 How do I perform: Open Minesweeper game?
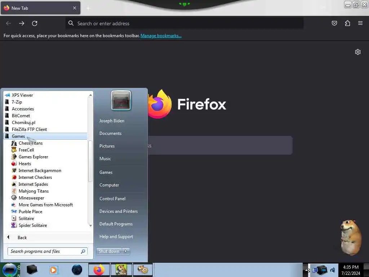pyautogui.click(x=31, y=198)
